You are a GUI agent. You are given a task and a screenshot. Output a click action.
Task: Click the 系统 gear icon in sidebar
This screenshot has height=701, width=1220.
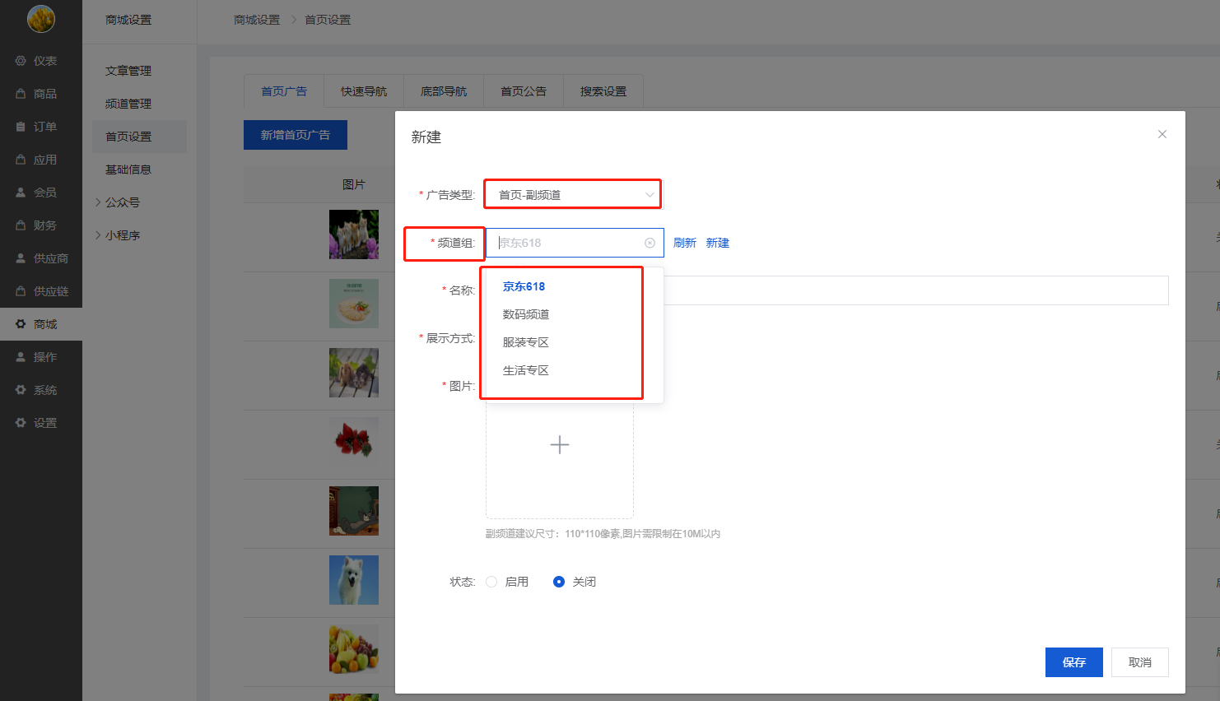21,390
